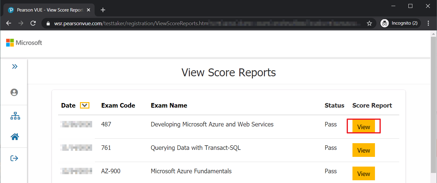Click Pass status for AZ-900
This screenshot has height=183, width=437.
coord(331,171)
